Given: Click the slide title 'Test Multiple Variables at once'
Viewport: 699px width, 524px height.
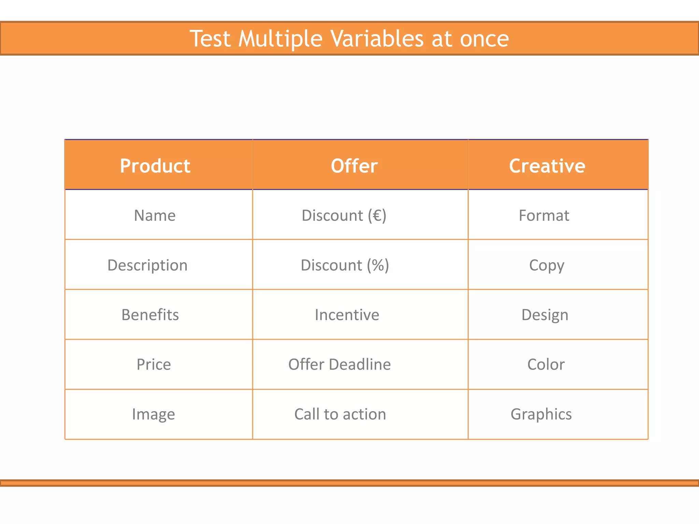Looking at the screenshot, I should pos(349,38).
